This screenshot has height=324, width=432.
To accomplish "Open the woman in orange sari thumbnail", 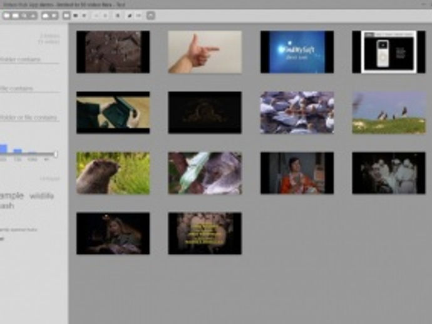I will tap(297, 173).
